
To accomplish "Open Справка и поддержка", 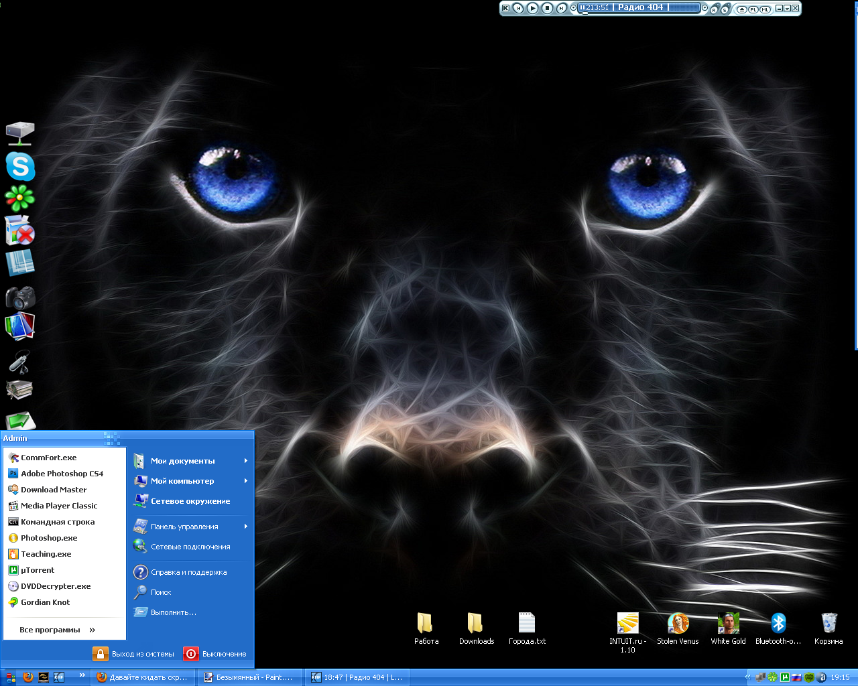I will 190,572.
